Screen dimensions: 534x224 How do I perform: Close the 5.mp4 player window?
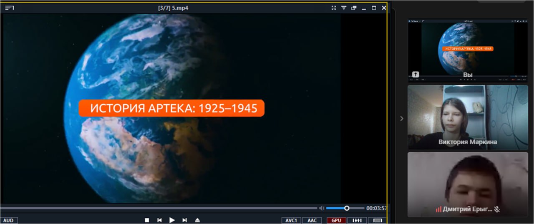(384, 8)
